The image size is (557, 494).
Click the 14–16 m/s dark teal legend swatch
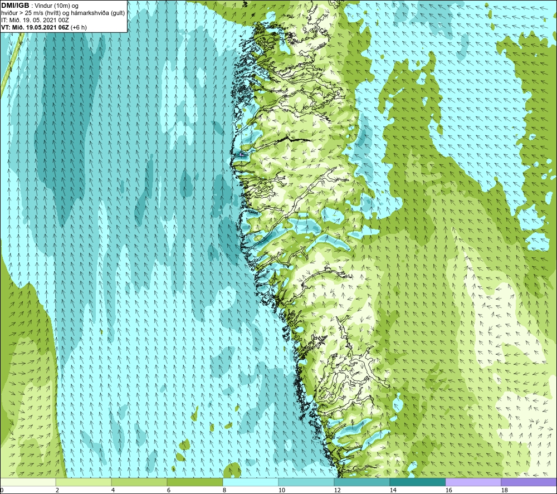(417, 482)
